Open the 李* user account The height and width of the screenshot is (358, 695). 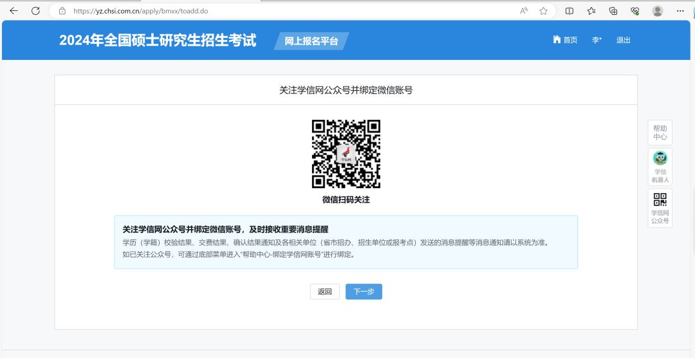[x=597, y=40]
